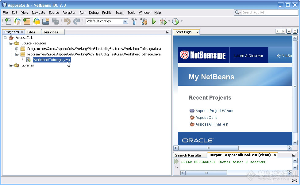Click the Build Project hammer icon
The width and height of the screenshot is (300, 185).
pyautogui.click(x=134, y=21)
